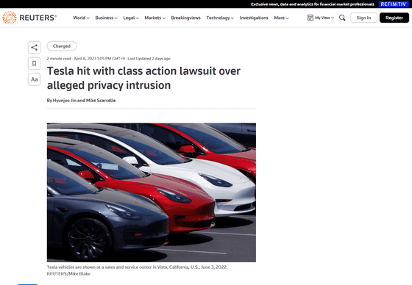Open author Mike Scarcella's profile
The image size is (412, 285).
click(x=101, y=100)
